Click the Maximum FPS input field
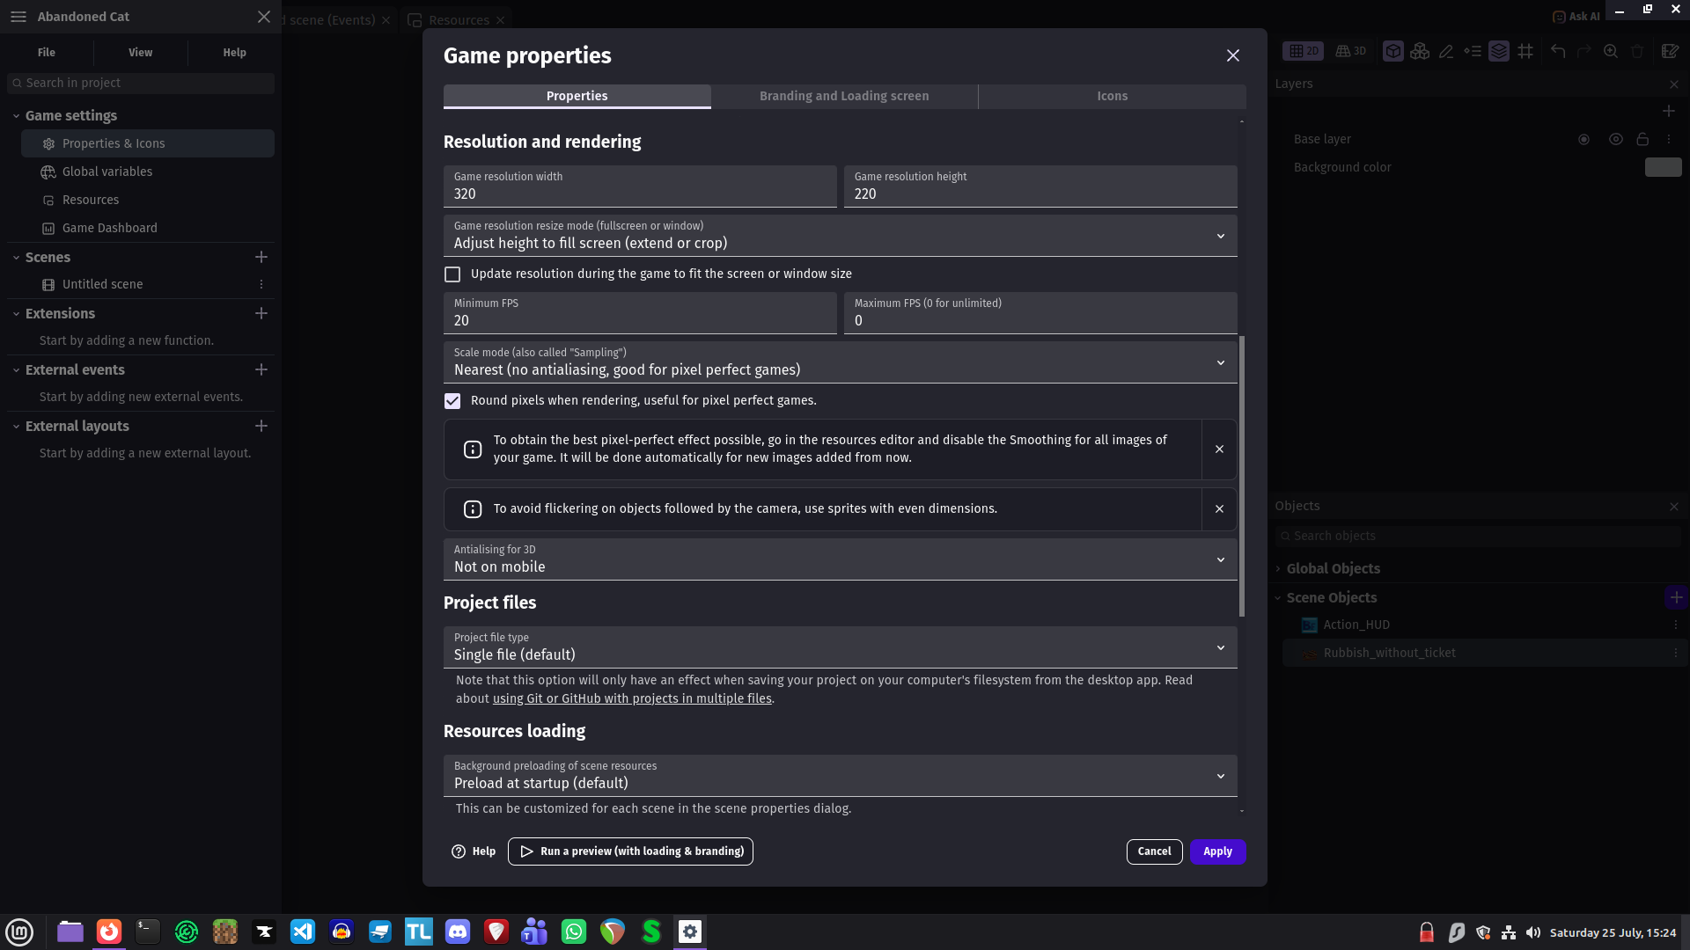Screen dimensions: 1690x950 [x=1040, y=313]
